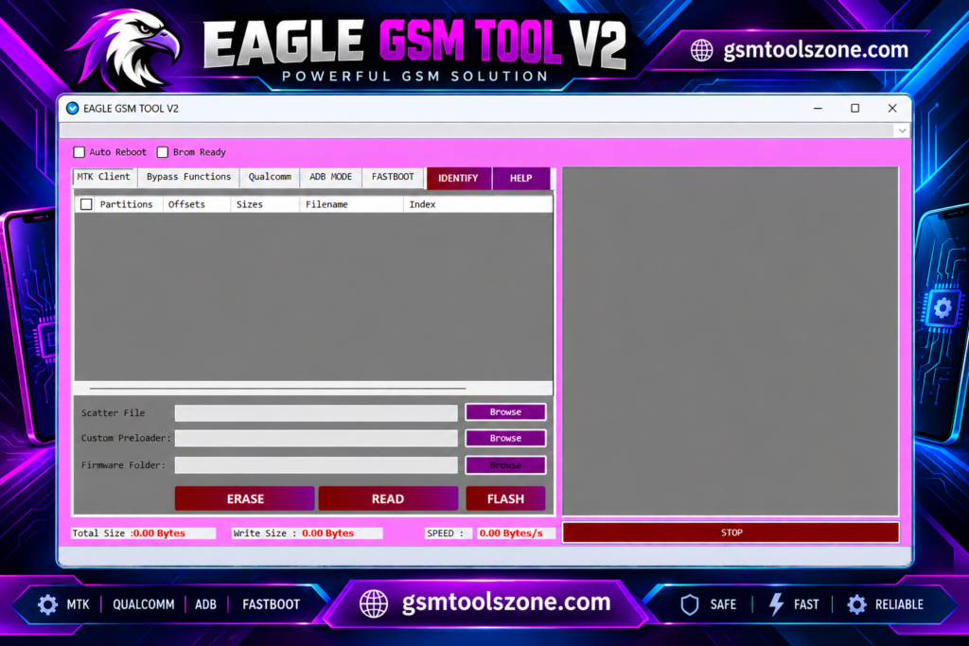969x646 pixels.
Task: Check the select-all Partitions header checkbox
Action: coord(86,204)
